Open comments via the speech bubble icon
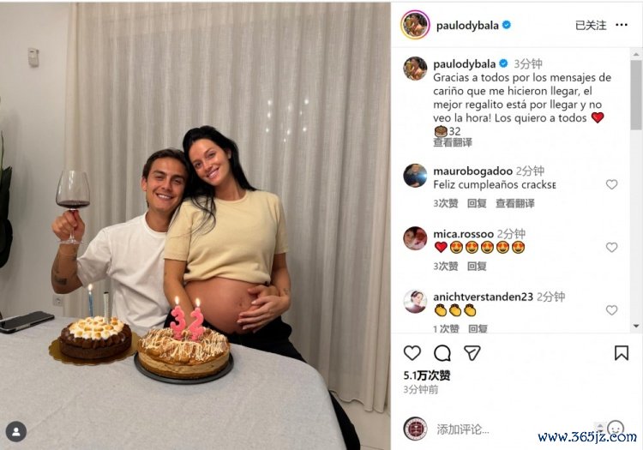 click(x=442, y=353)
